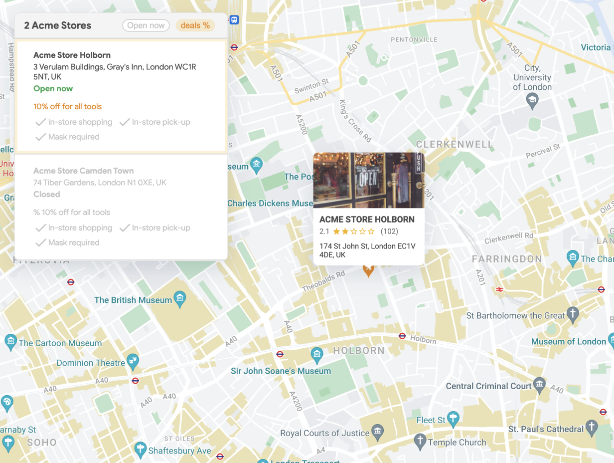This screenshot has height=463, width=614.
Task: Click the British Museum pin icon
Action: [x=180, y=299]
